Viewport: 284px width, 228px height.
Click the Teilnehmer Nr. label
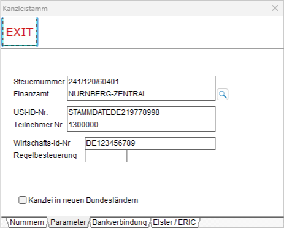point(39,125)
